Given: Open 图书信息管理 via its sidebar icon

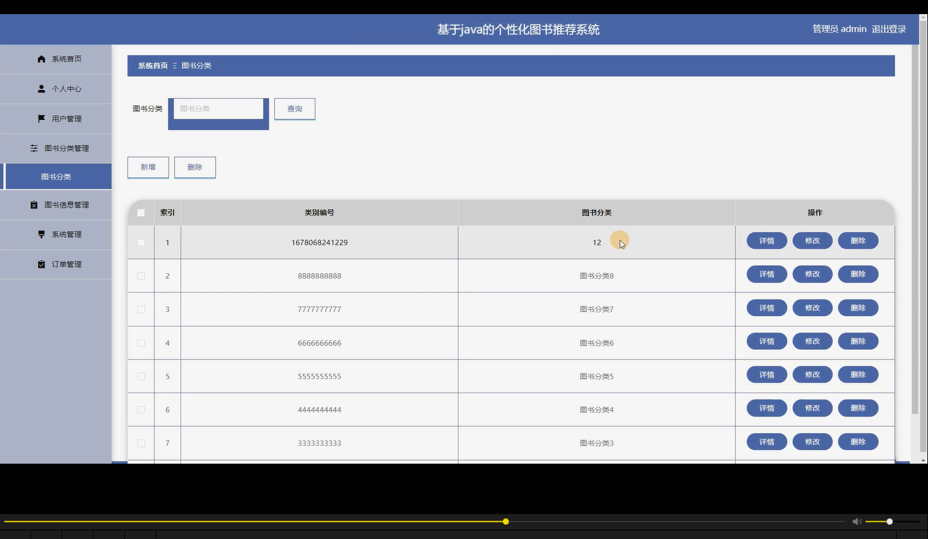Looking at the screenshot, I should pos(34,205).
